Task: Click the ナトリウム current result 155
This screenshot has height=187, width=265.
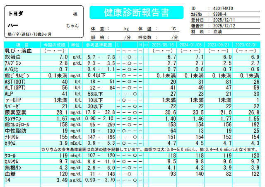Action: coord(63,137)
